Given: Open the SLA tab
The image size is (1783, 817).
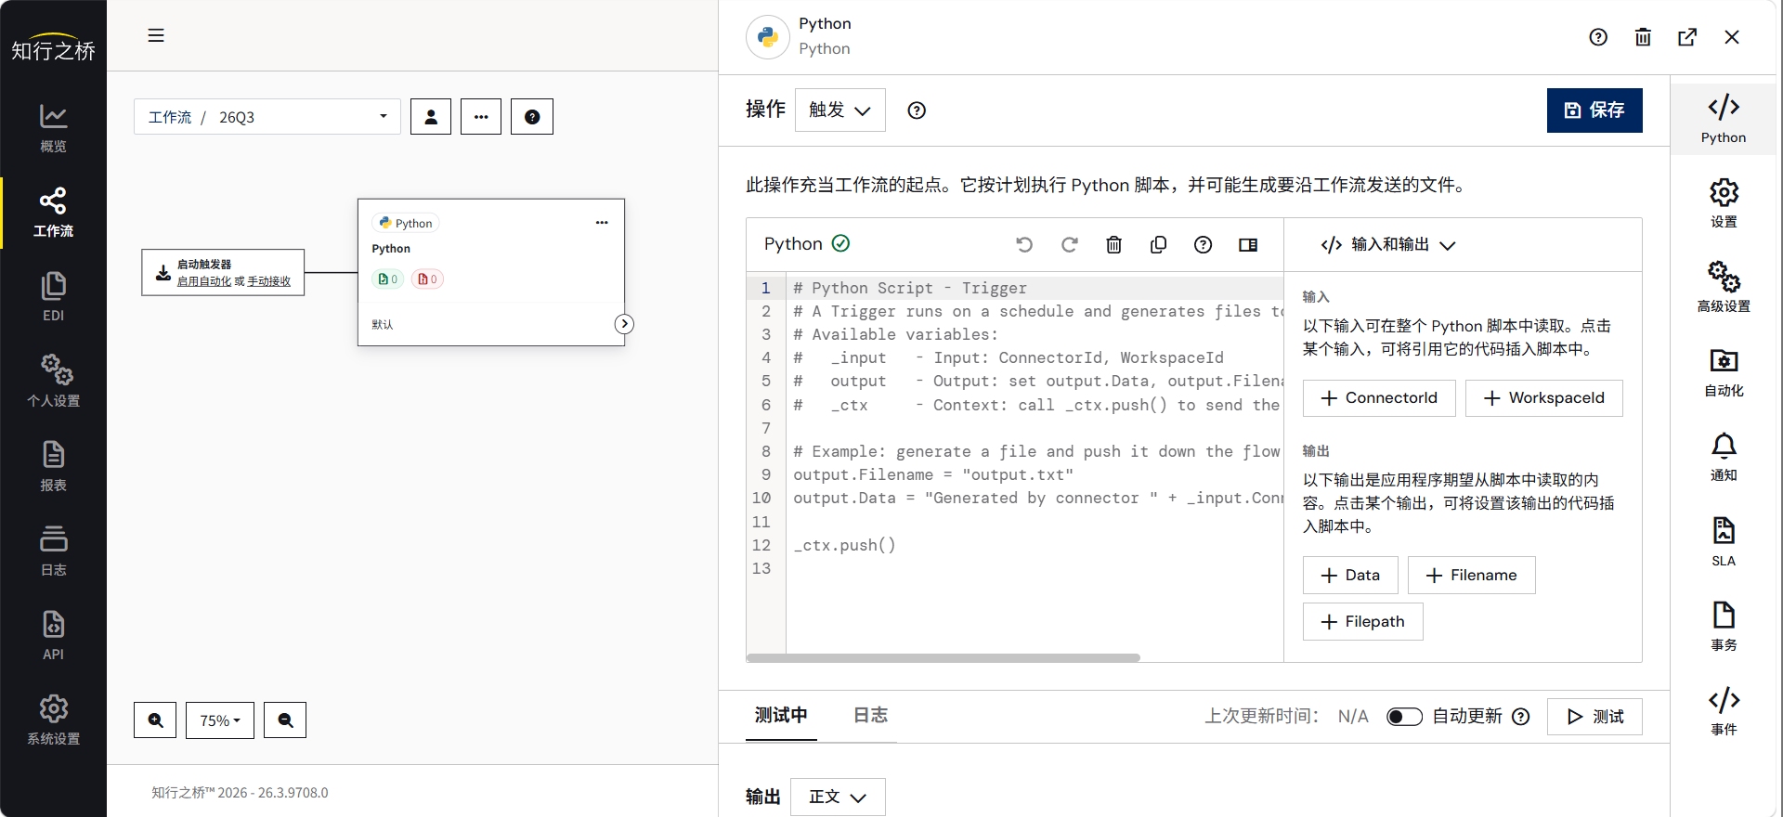Looking at the screenshot, I should click(x=1724, y=542).
